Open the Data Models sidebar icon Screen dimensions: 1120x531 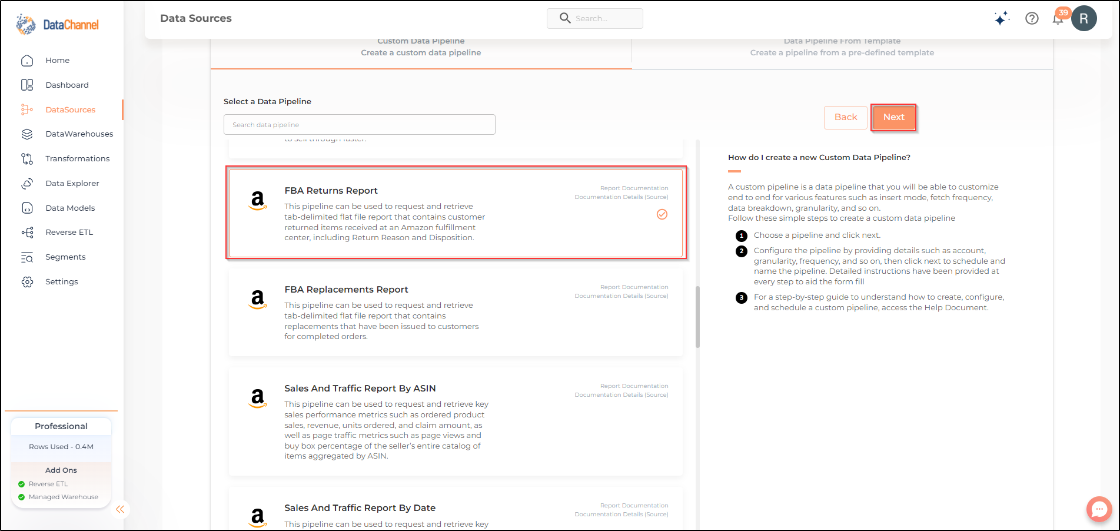(27, 208)
